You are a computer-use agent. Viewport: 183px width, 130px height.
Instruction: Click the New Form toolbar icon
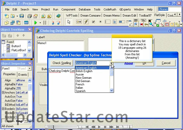26,23
